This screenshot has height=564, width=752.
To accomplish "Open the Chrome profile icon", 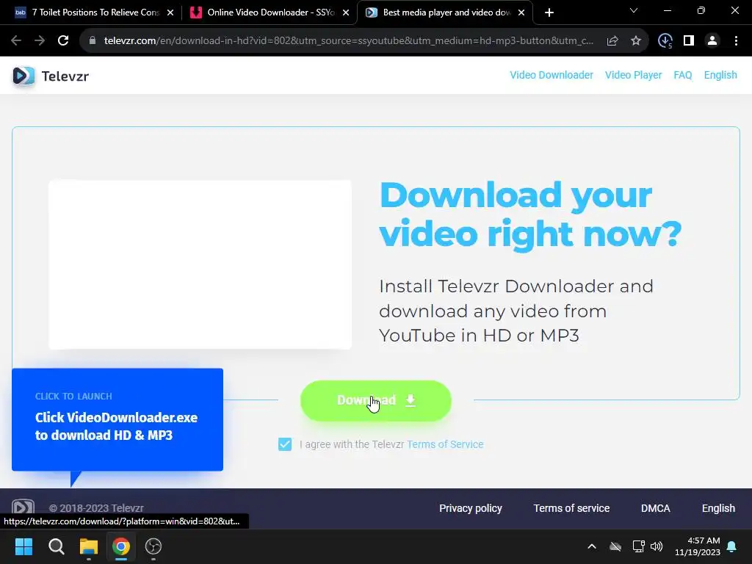I will point(712,41).
